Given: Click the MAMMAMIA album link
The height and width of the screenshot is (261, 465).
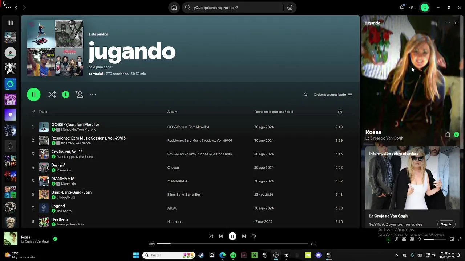Looking at the screenshot, I should point(177,181).
